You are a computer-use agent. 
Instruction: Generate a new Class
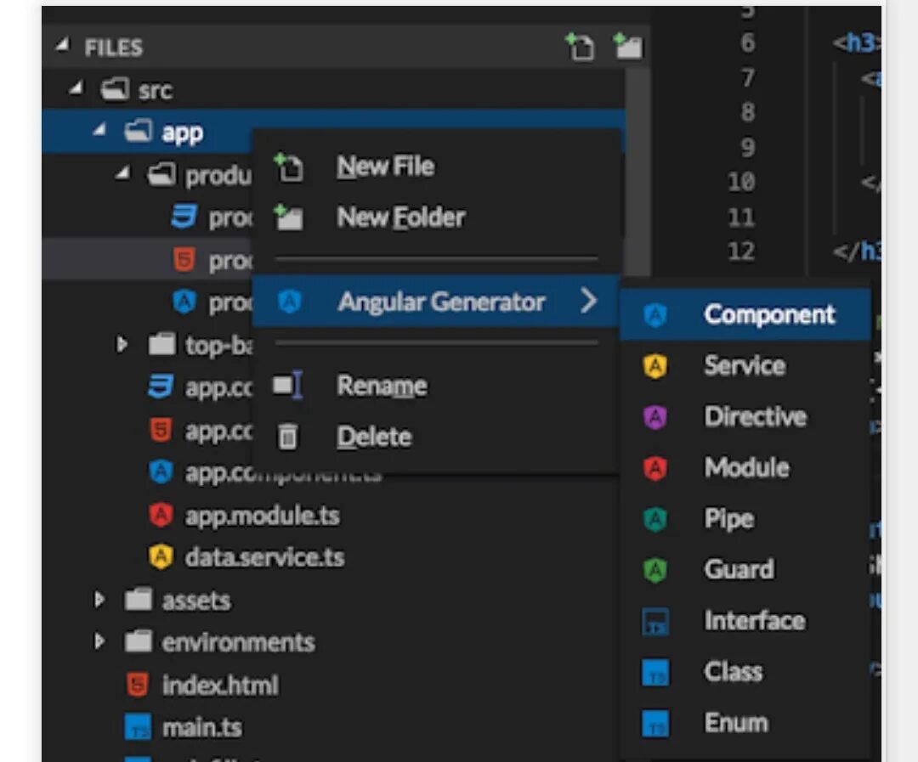(x=745, y=671)
